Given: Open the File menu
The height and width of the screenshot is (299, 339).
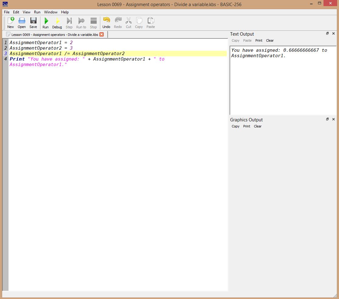Looking at the screenshot, I should 7,12.
